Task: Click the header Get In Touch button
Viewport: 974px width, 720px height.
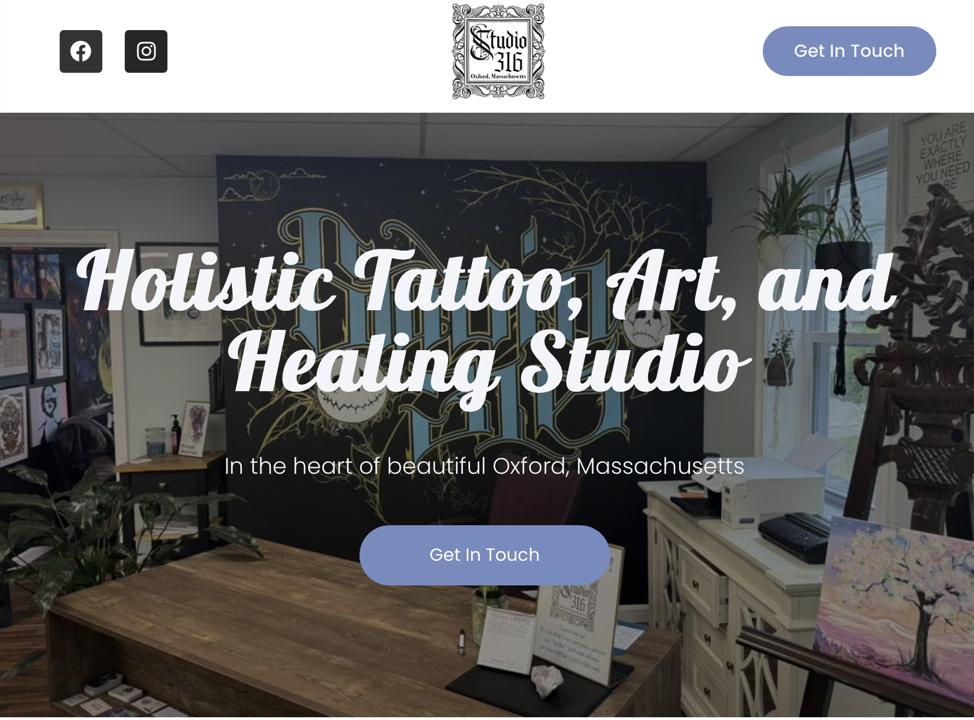Action: click(x=849, y=51)
